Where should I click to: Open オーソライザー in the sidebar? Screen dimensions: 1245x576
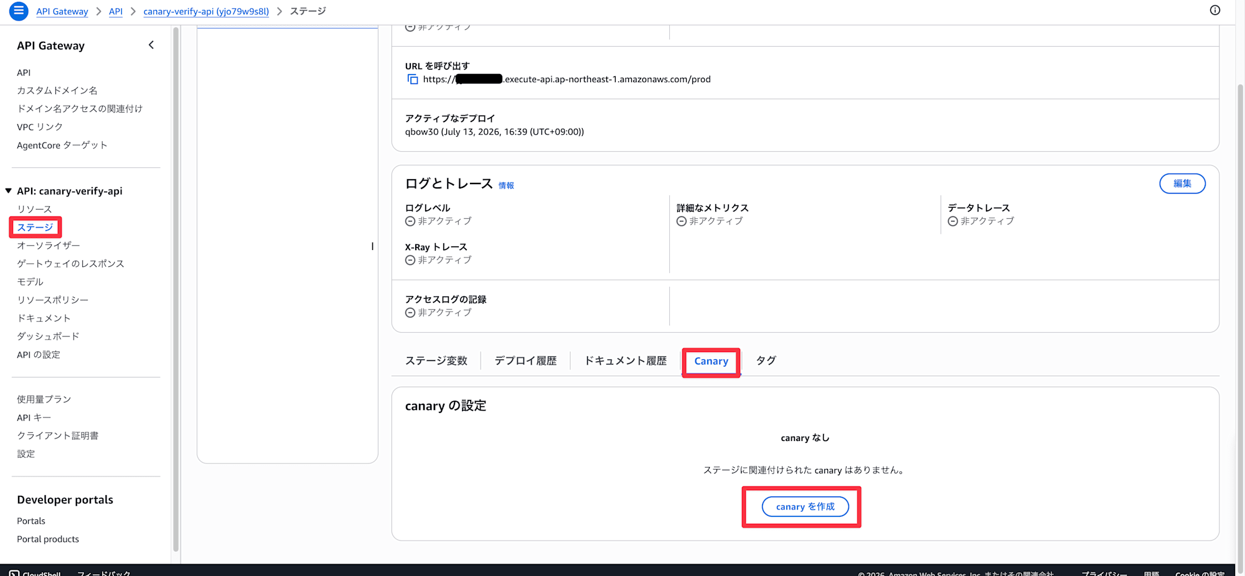[49, 246]
